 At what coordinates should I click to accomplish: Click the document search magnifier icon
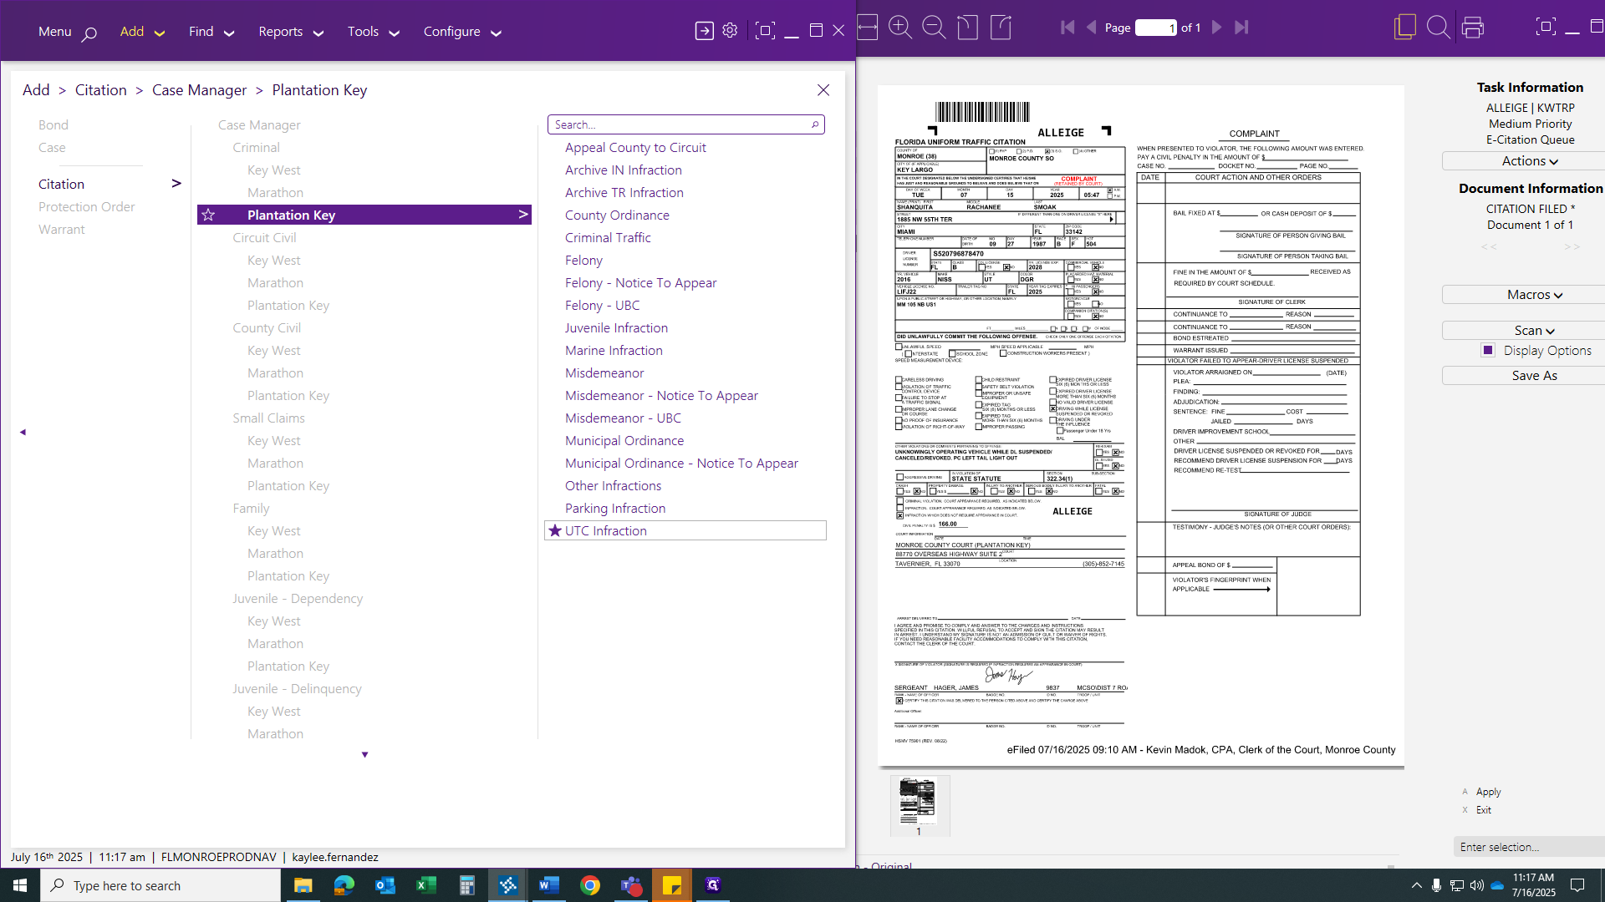(1438, 28)
